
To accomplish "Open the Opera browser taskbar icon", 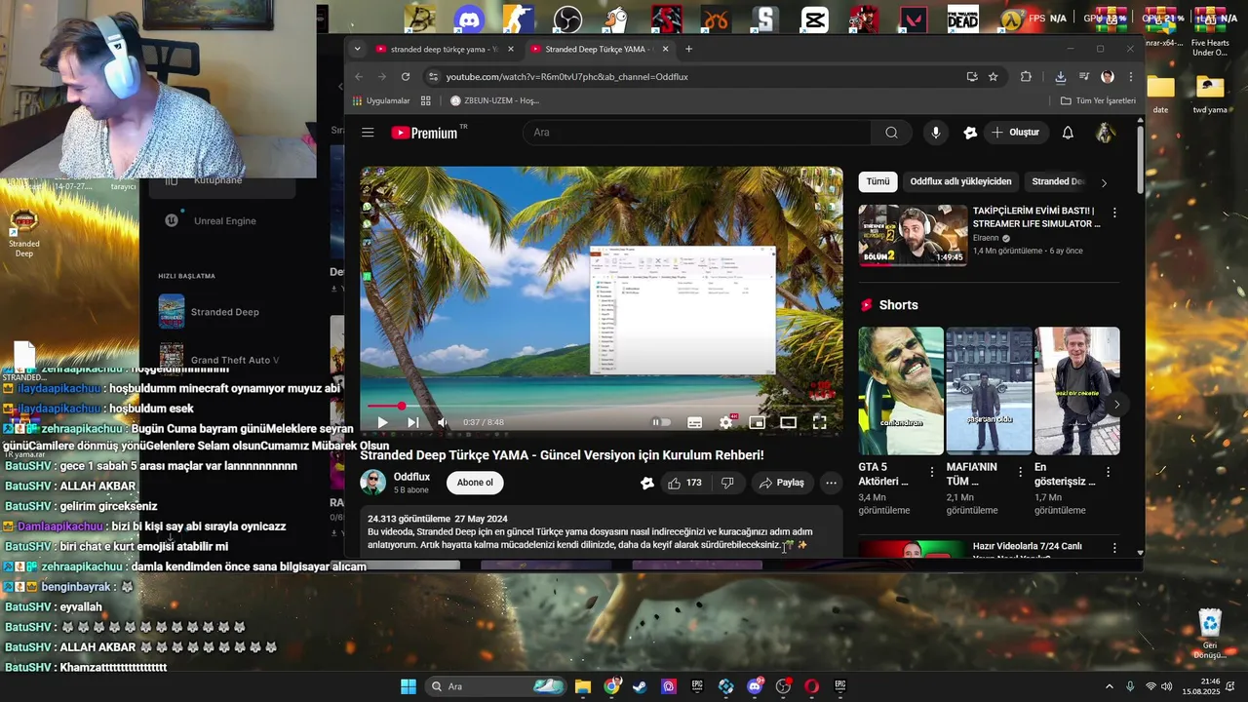I will coord(811,686).
